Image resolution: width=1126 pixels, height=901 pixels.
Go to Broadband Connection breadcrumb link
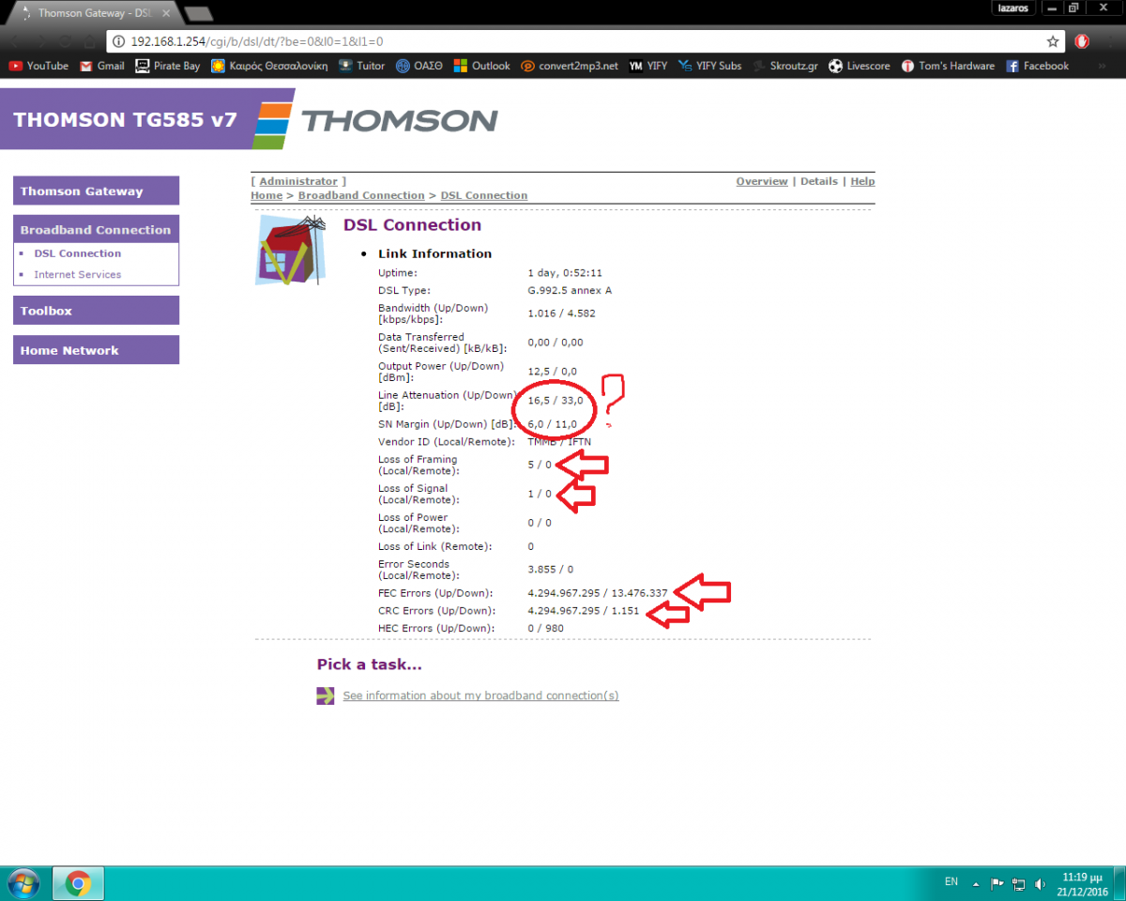361,195
